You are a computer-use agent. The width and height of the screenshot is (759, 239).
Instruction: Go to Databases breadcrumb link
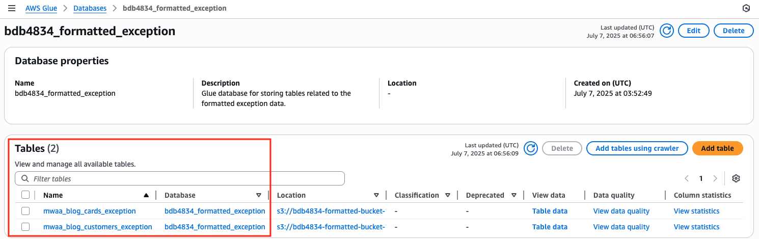[90, 9]
